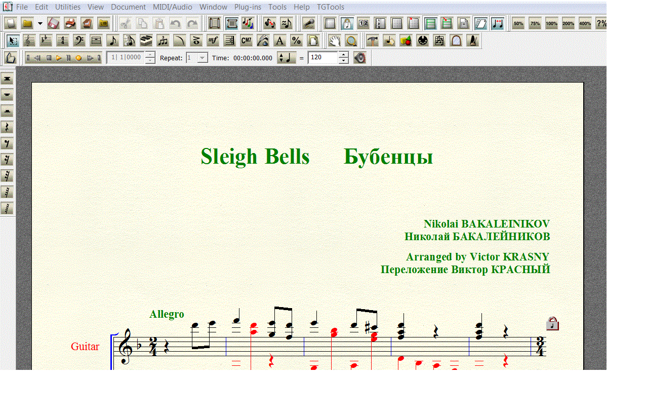Open the Plug-ins menu
Viewport: 645px width, 414px height.
pos(248,7)
